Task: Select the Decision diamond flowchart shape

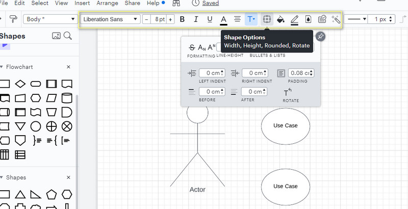Action: point(20,84)
